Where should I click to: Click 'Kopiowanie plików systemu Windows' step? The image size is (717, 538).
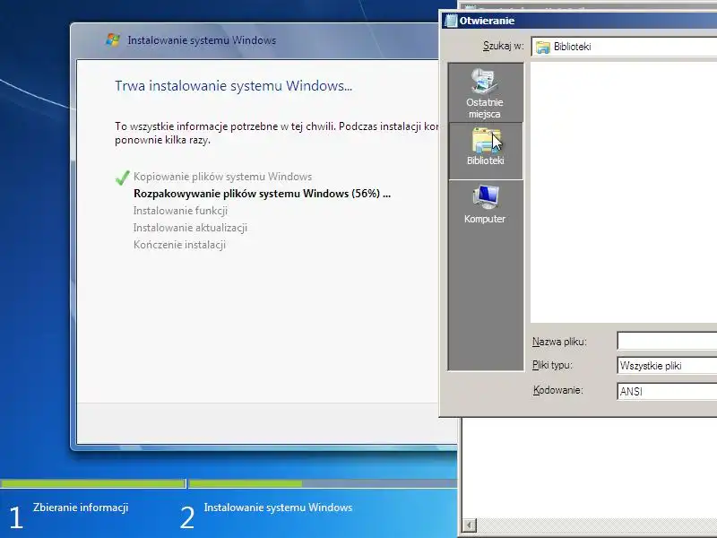point(222,177)
